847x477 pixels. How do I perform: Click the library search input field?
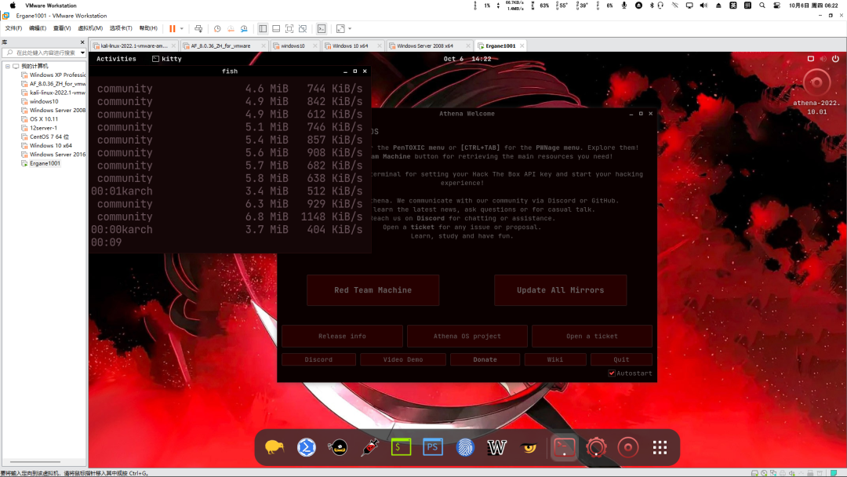pos(43,53)
